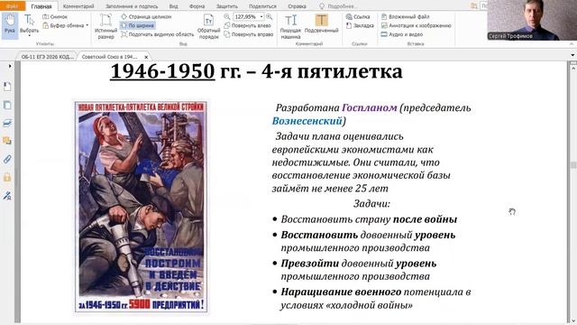
Task: Open the Защитить ribbon tab
Action: tap(226, 6)
